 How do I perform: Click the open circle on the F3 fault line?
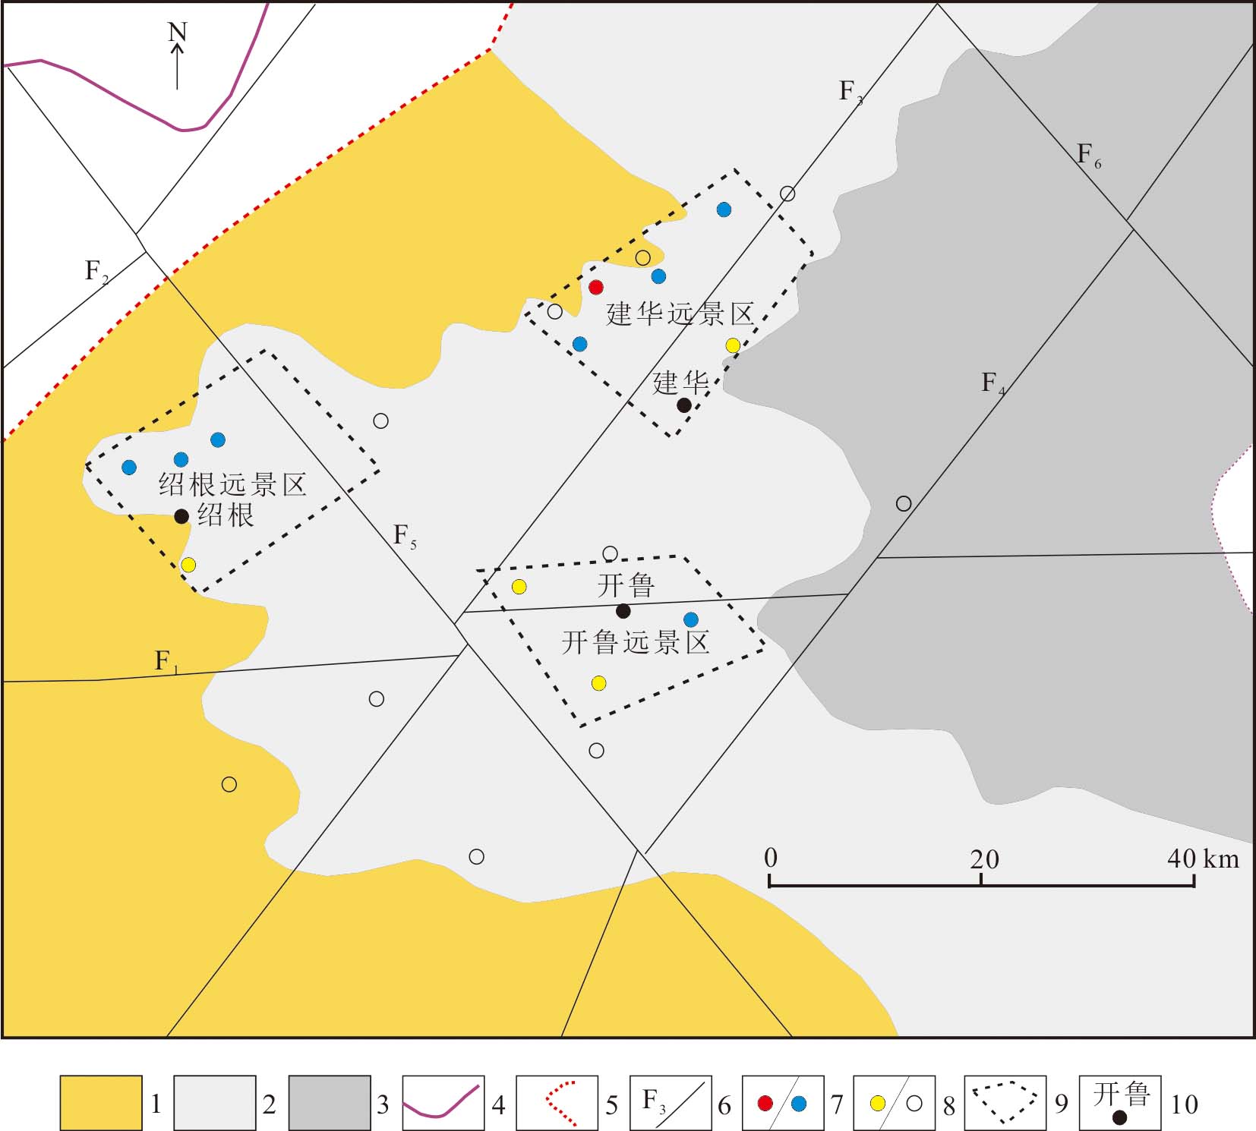787,194
